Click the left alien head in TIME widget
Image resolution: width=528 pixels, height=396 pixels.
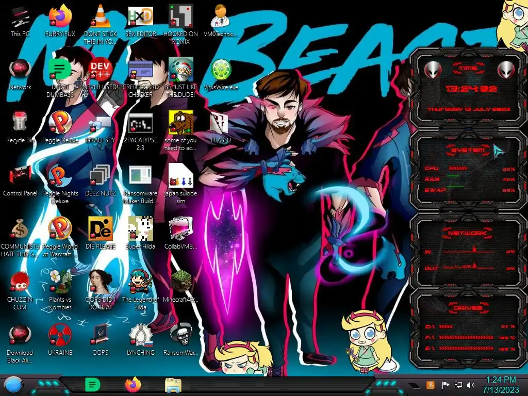click(x=433, y=70)
